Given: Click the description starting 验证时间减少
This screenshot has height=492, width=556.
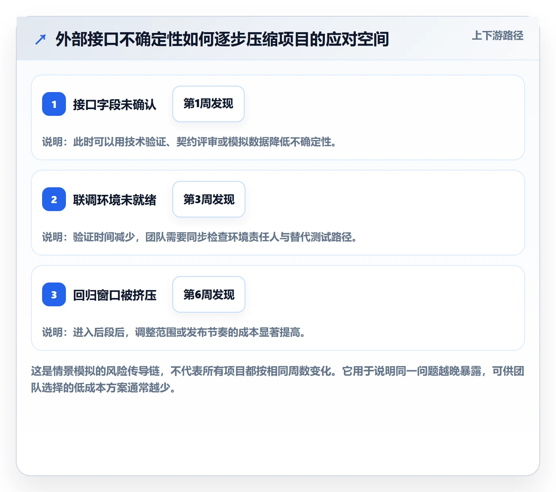Looking at the screenshot, I should [200, 237].
